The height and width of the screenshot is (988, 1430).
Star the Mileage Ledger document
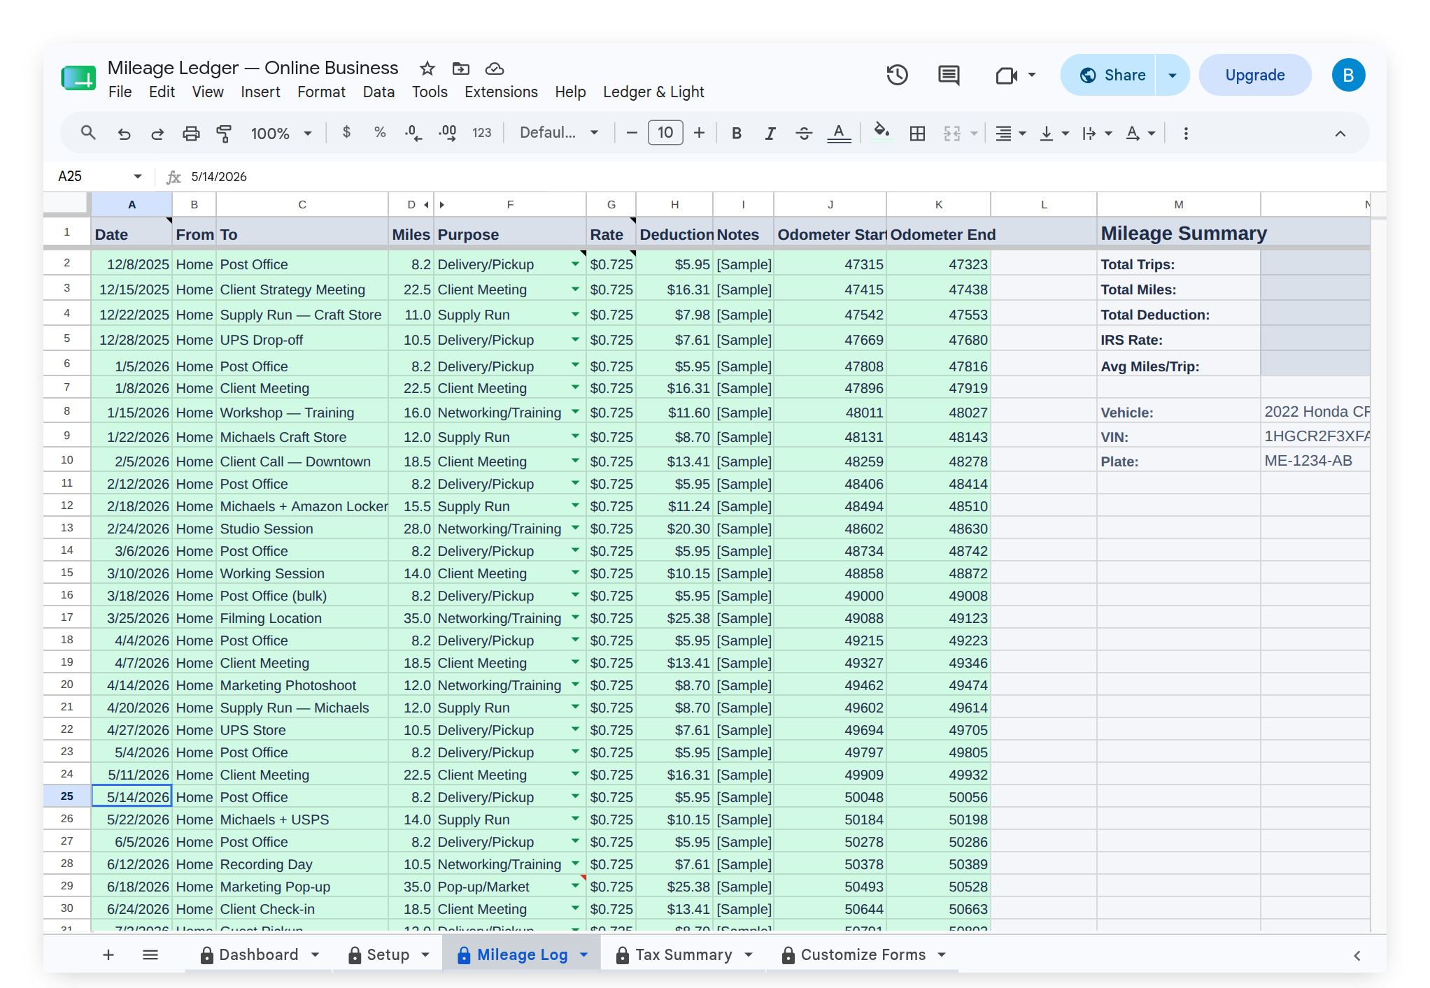pos(427,69)
